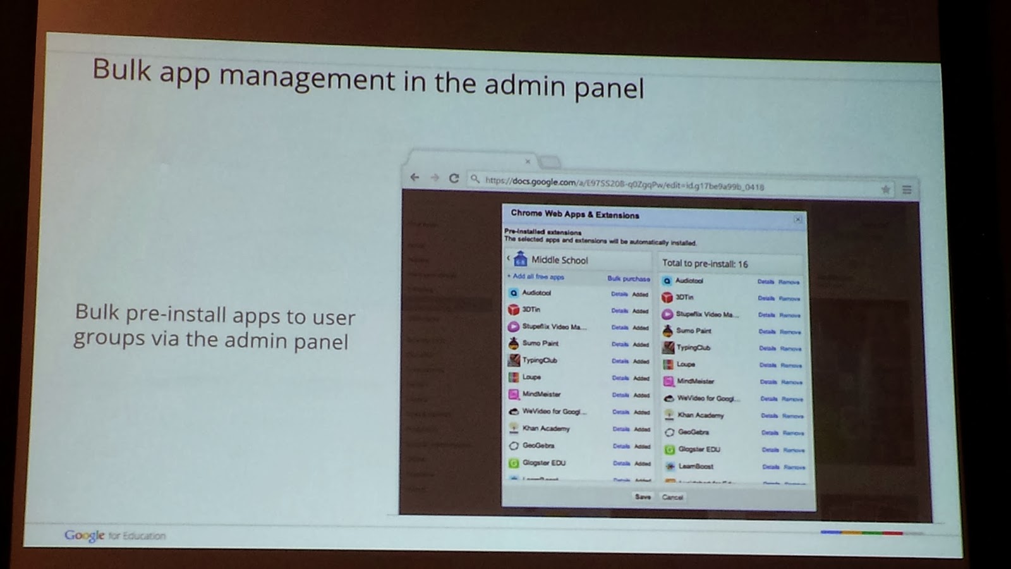Click the Glogster EDU icon in right list
Viewport: 1011px width, 569px height.
(669, 450)
